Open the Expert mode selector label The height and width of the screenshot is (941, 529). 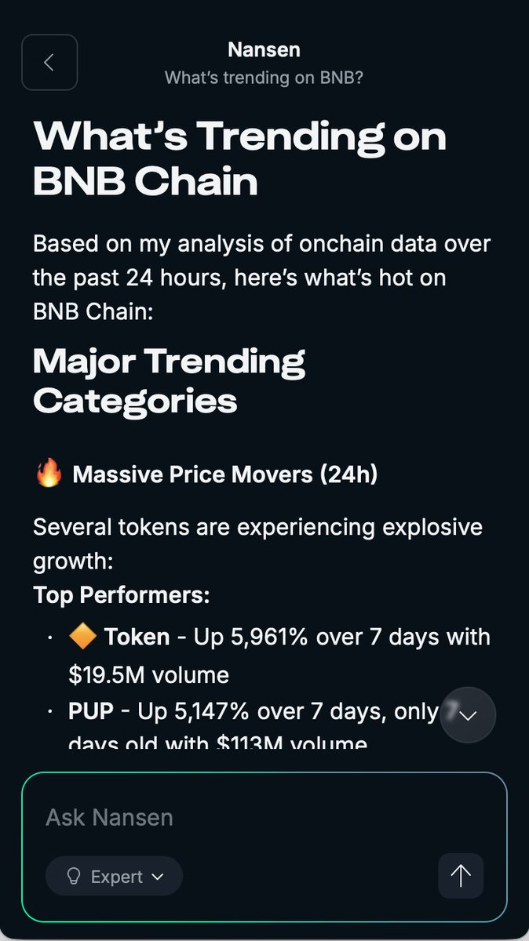pyautogui.click(x=117, y=877)
